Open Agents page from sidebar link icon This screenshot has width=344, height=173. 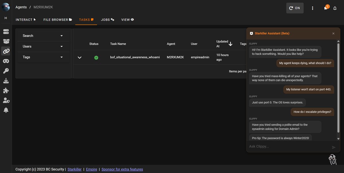point(6,51)
